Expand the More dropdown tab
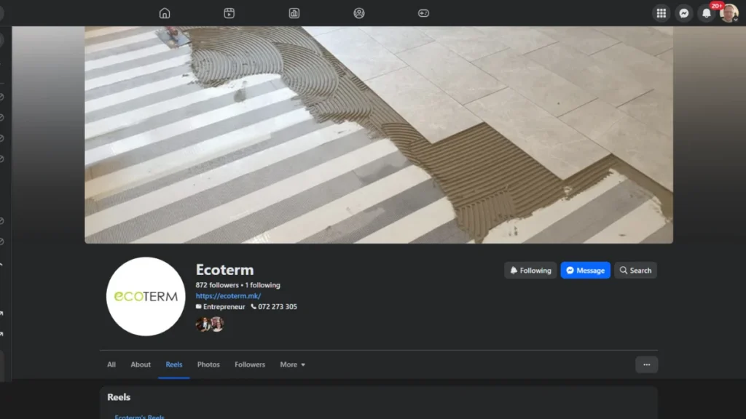 coord(293,364)
